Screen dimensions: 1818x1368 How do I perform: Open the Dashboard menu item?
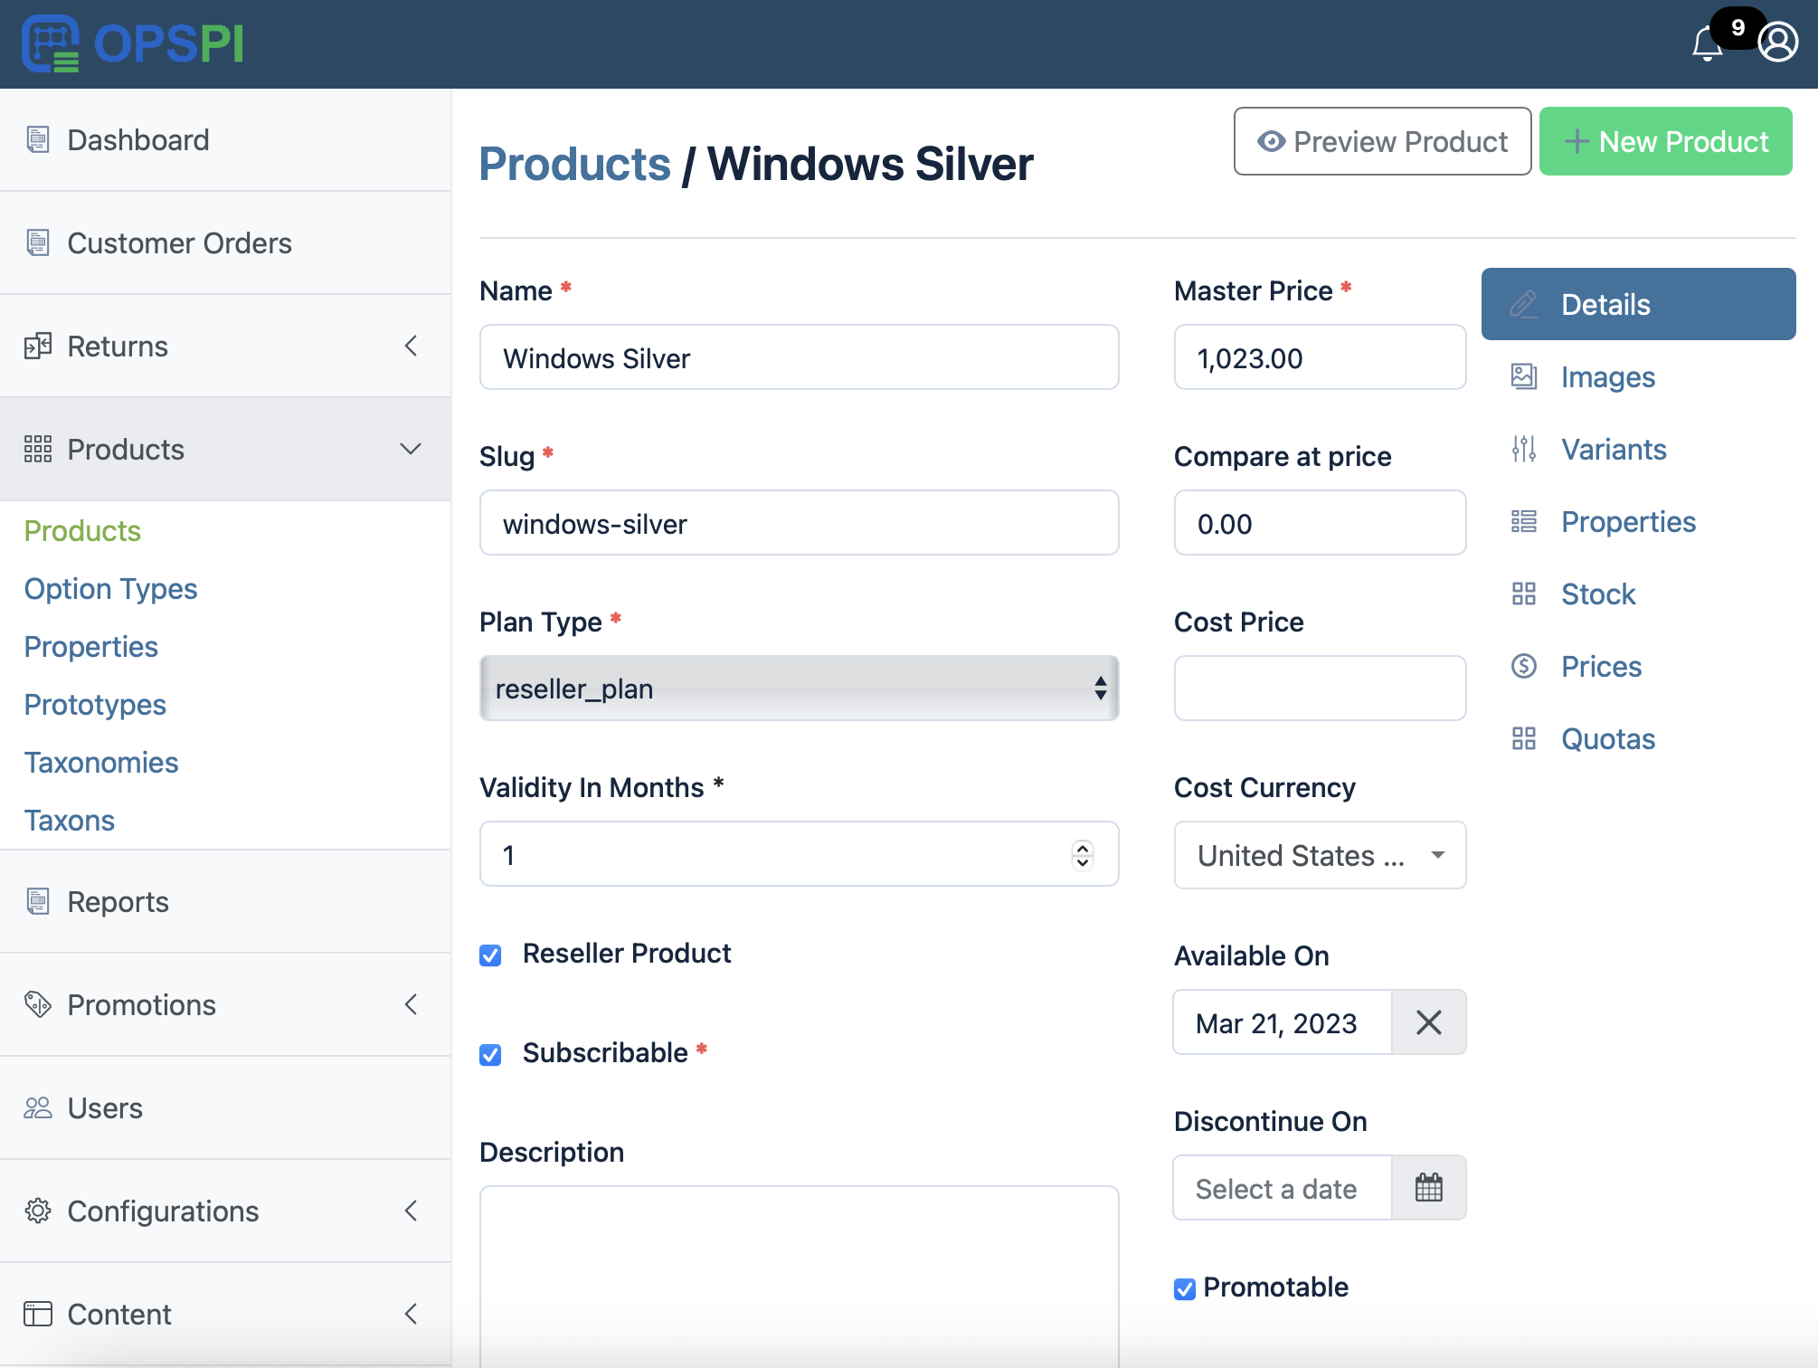pyautogui.click(x=225, y=140)
